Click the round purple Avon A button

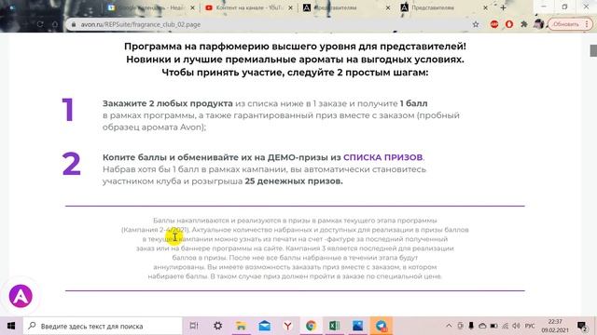pos(21,296)
